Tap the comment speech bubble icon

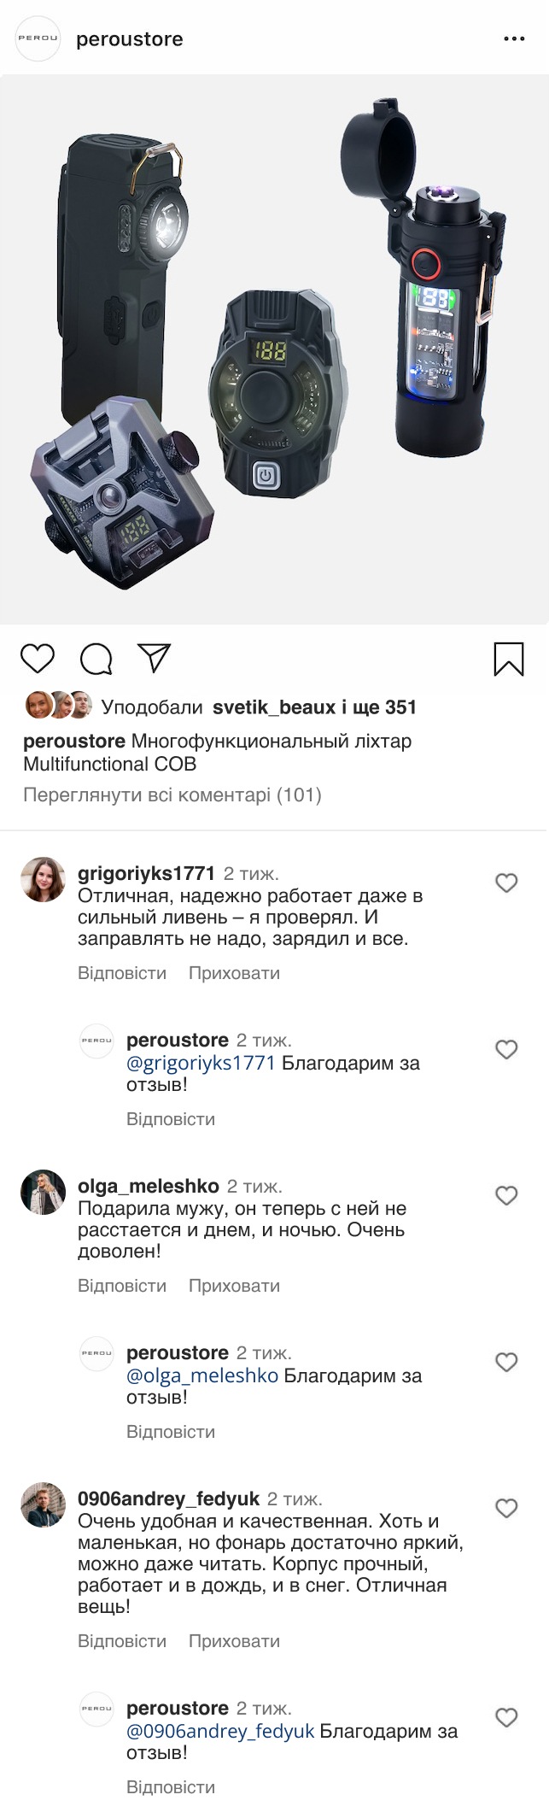(96, 659)
